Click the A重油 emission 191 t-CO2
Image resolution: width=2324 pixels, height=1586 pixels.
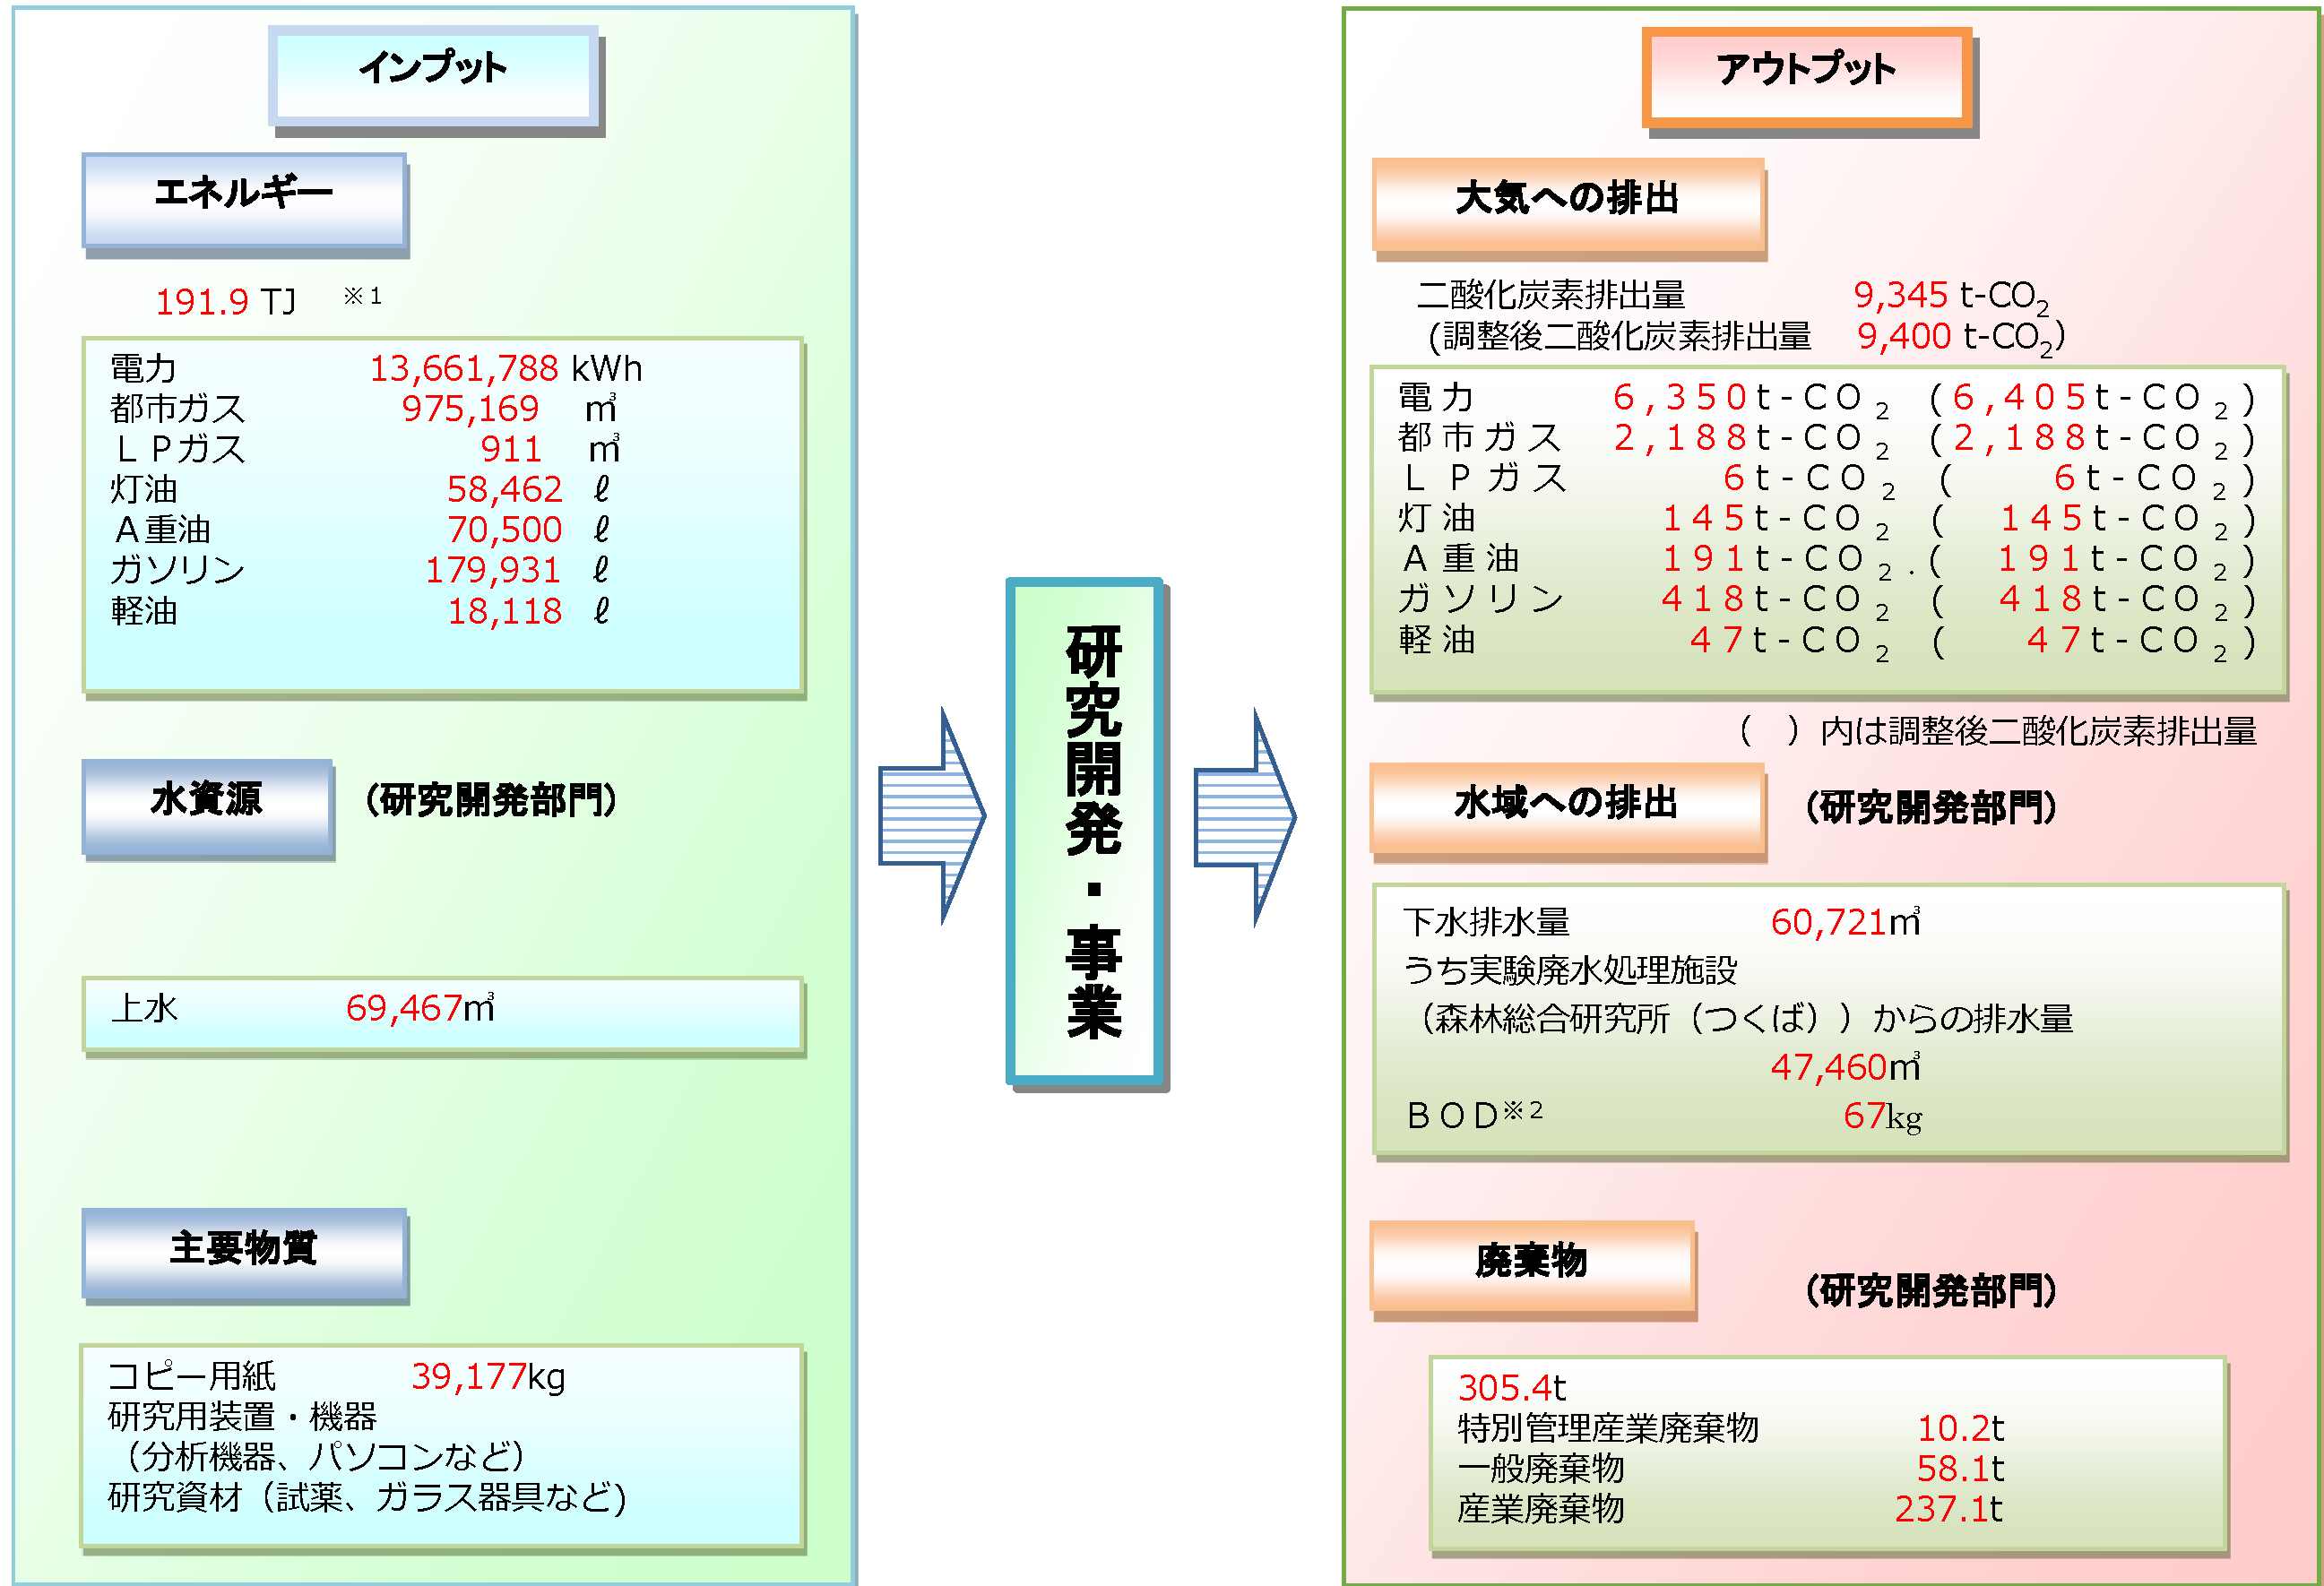click(1776, 560)
